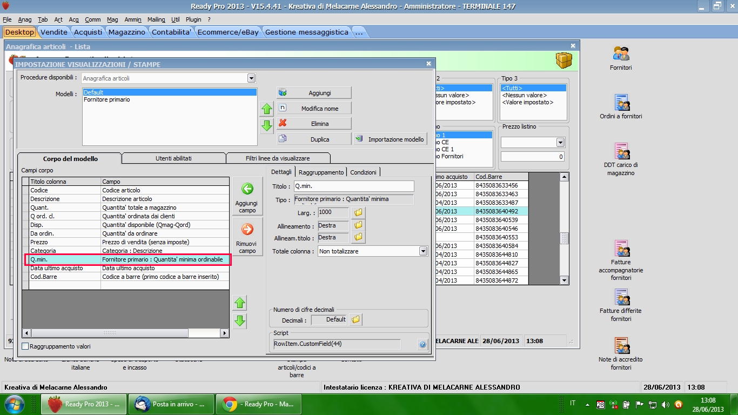Open the Plugin menu

(193, 19)
